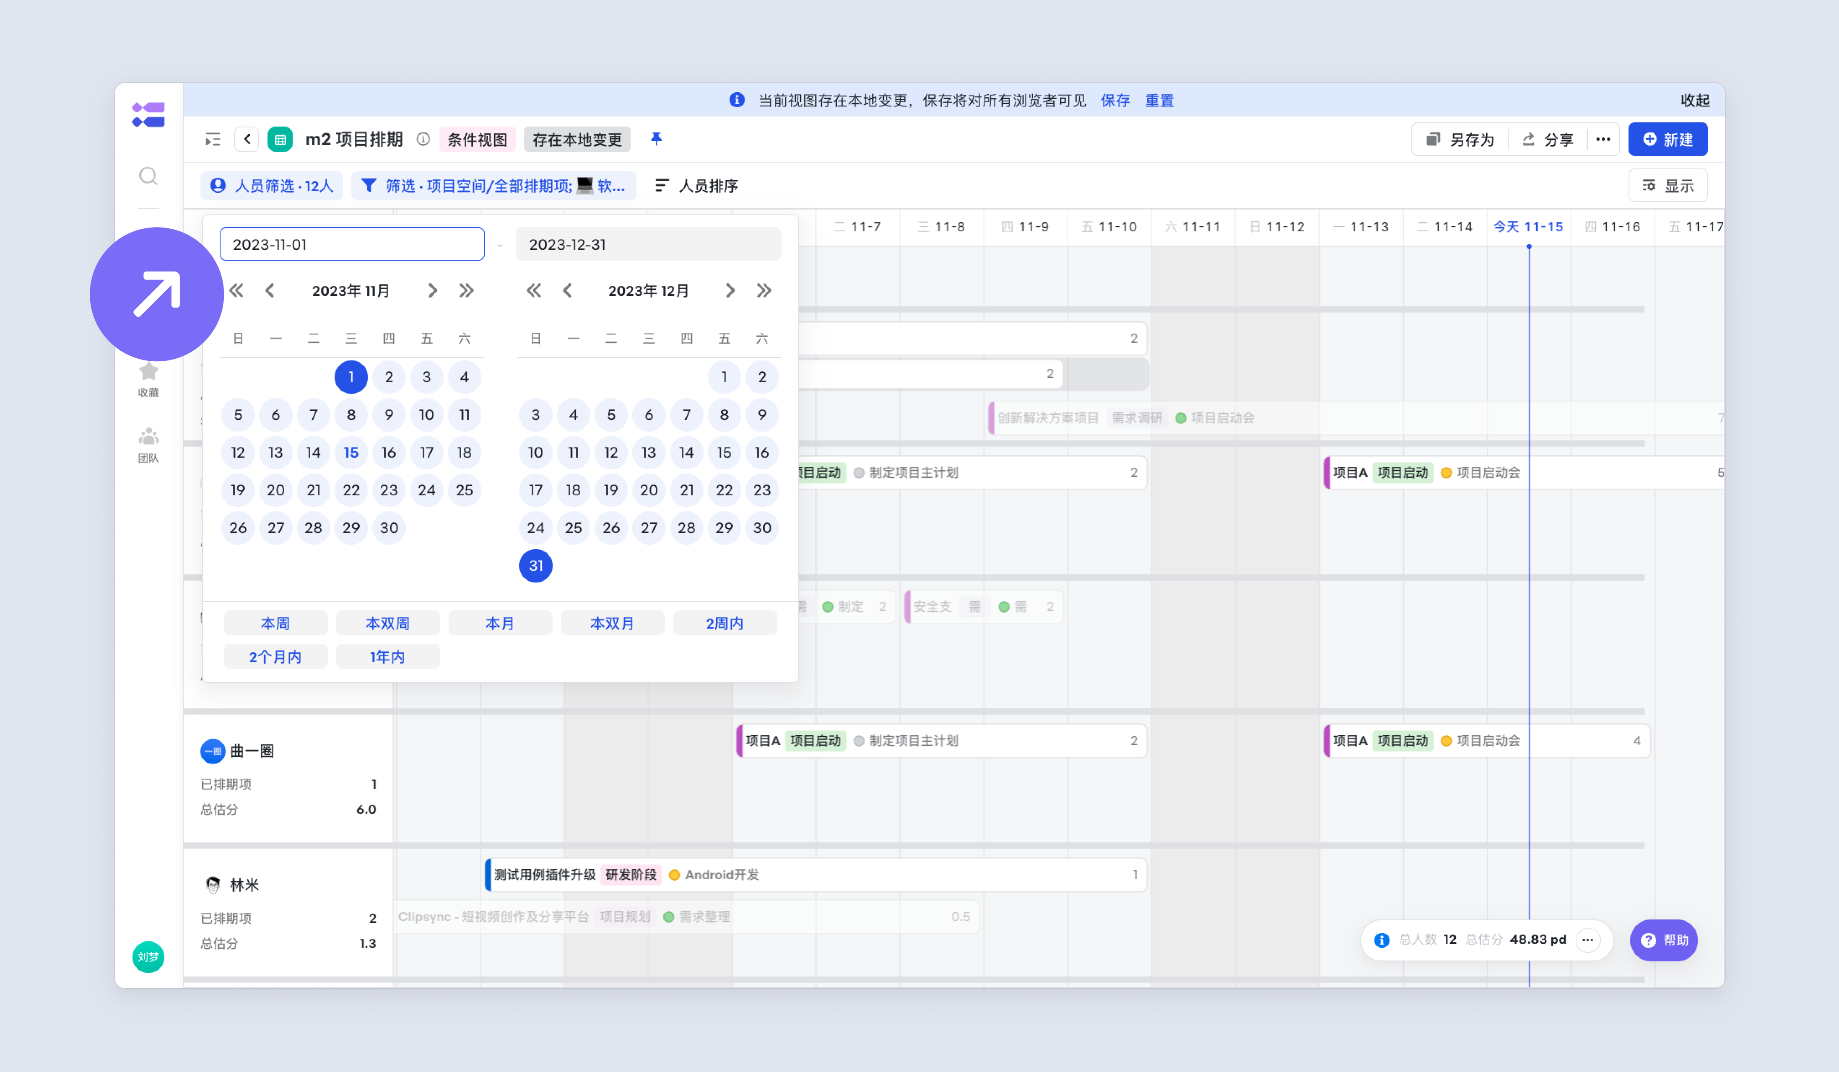Click info icon beside 总人数
Image resolution: width=1839 pixels, height=1072 pixels.
point(1382,940)
